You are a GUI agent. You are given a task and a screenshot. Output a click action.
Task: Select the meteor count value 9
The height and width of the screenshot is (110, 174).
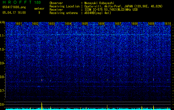pos(39,13)
